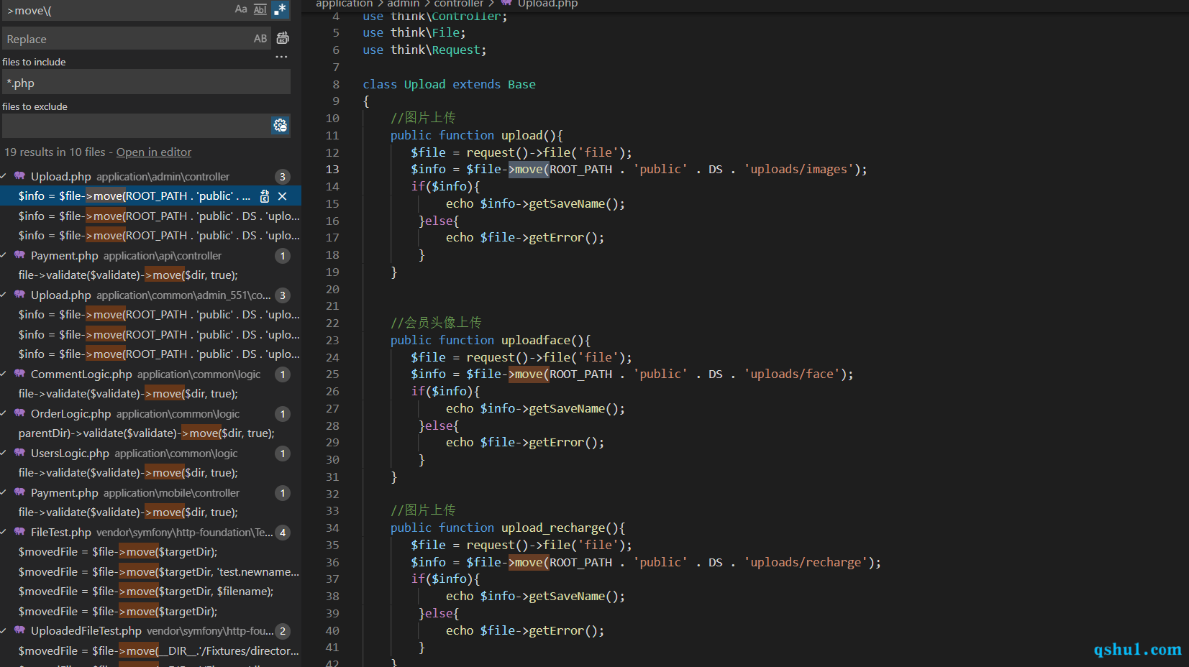
Task: Click count badge 2 on UploadedFileTest.php
Action: click(283, 631)
